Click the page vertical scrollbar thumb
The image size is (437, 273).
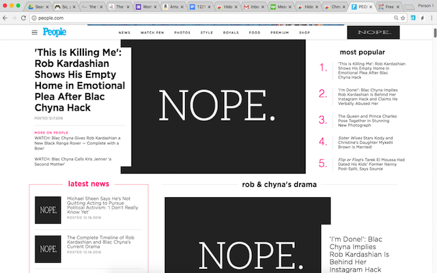435,32
